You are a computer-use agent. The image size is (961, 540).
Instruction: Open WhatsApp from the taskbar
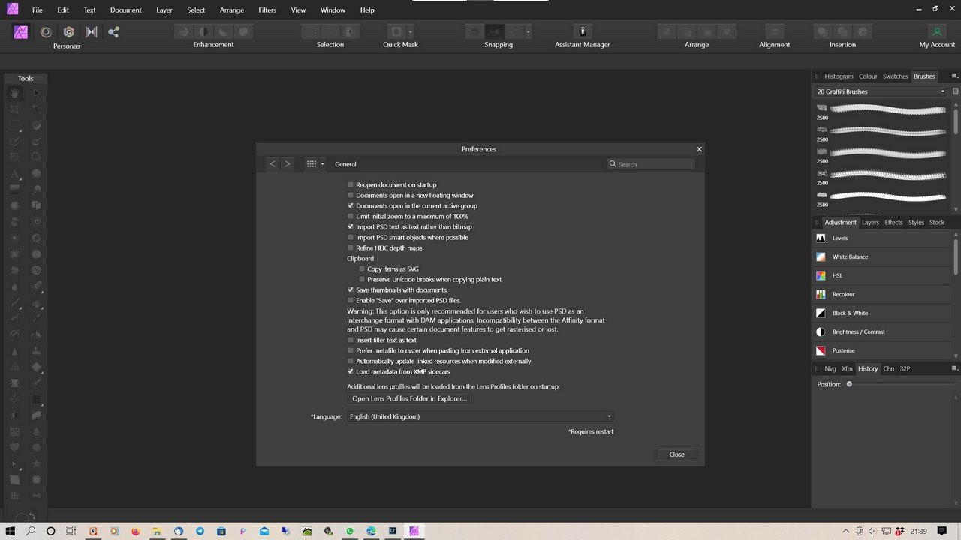[350, 531]
